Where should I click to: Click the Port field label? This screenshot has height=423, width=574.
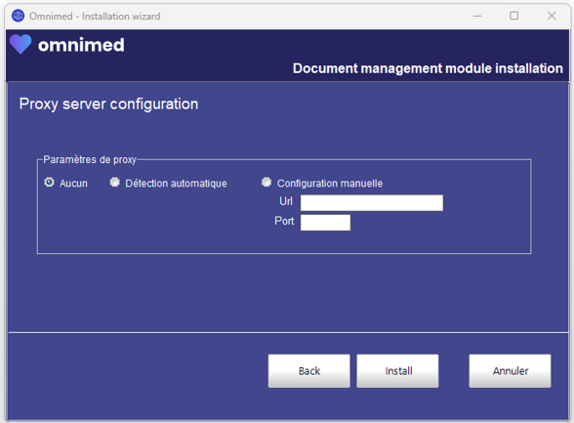pos(284,221)
